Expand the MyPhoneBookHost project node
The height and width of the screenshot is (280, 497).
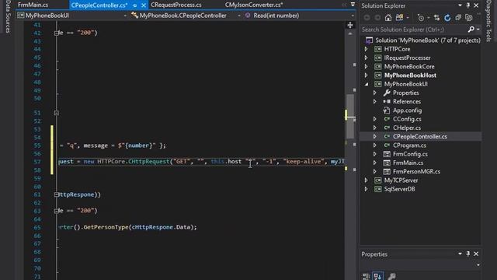tap(366, 75)
